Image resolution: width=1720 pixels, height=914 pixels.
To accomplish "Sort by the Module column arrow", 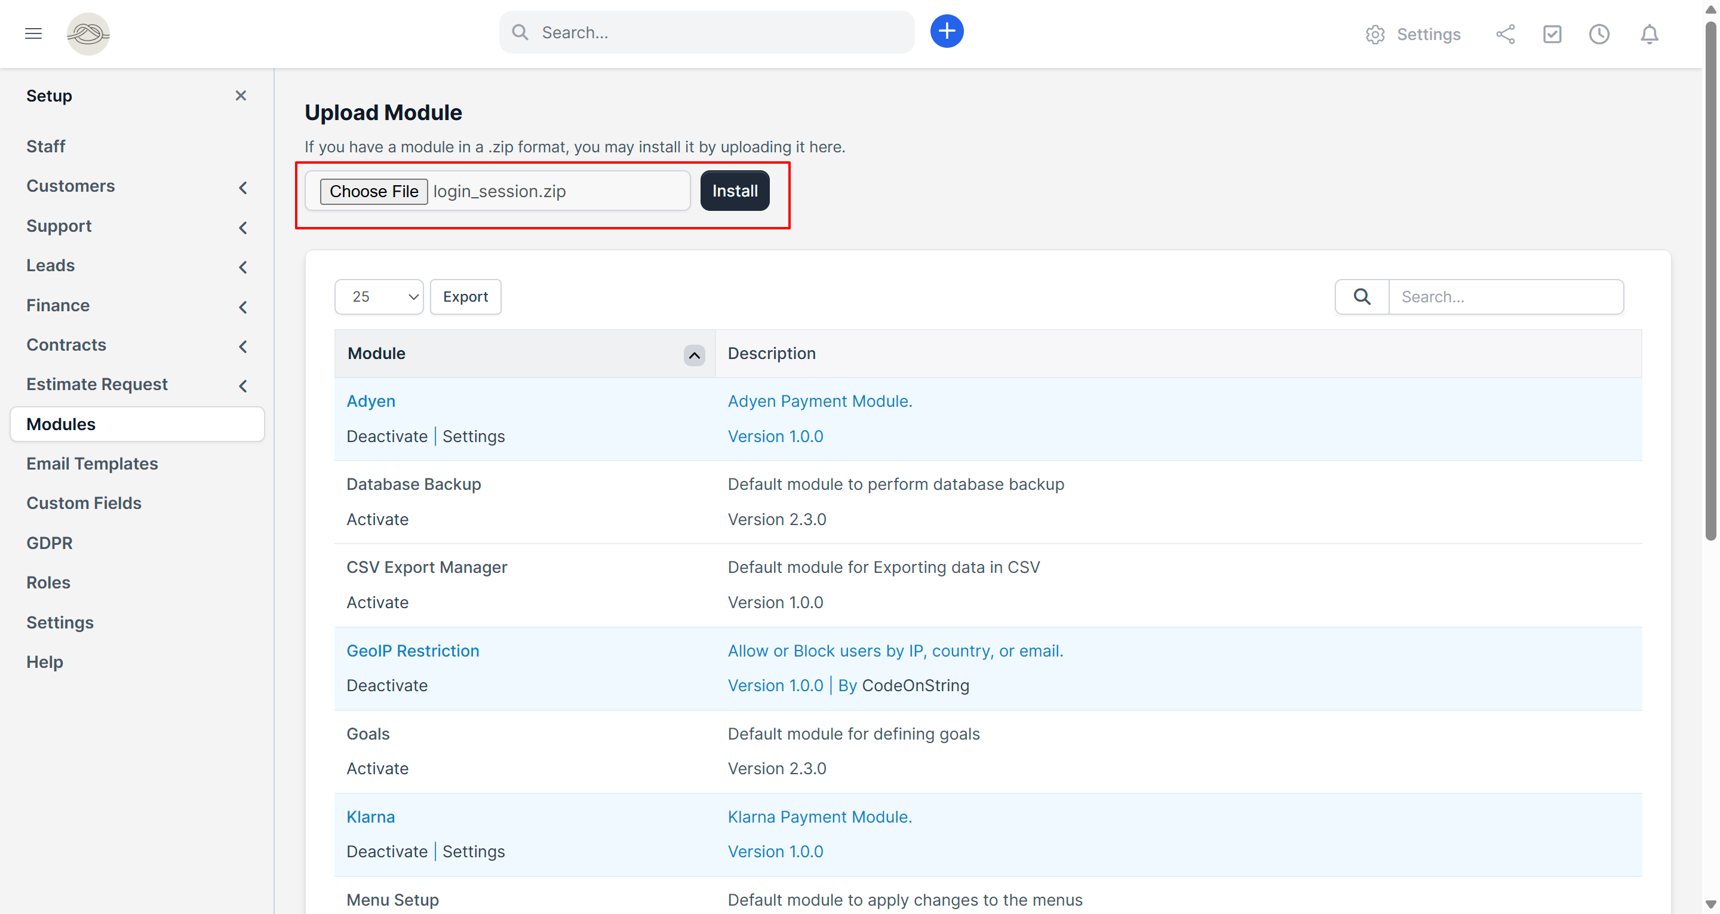I will (694, 355).
